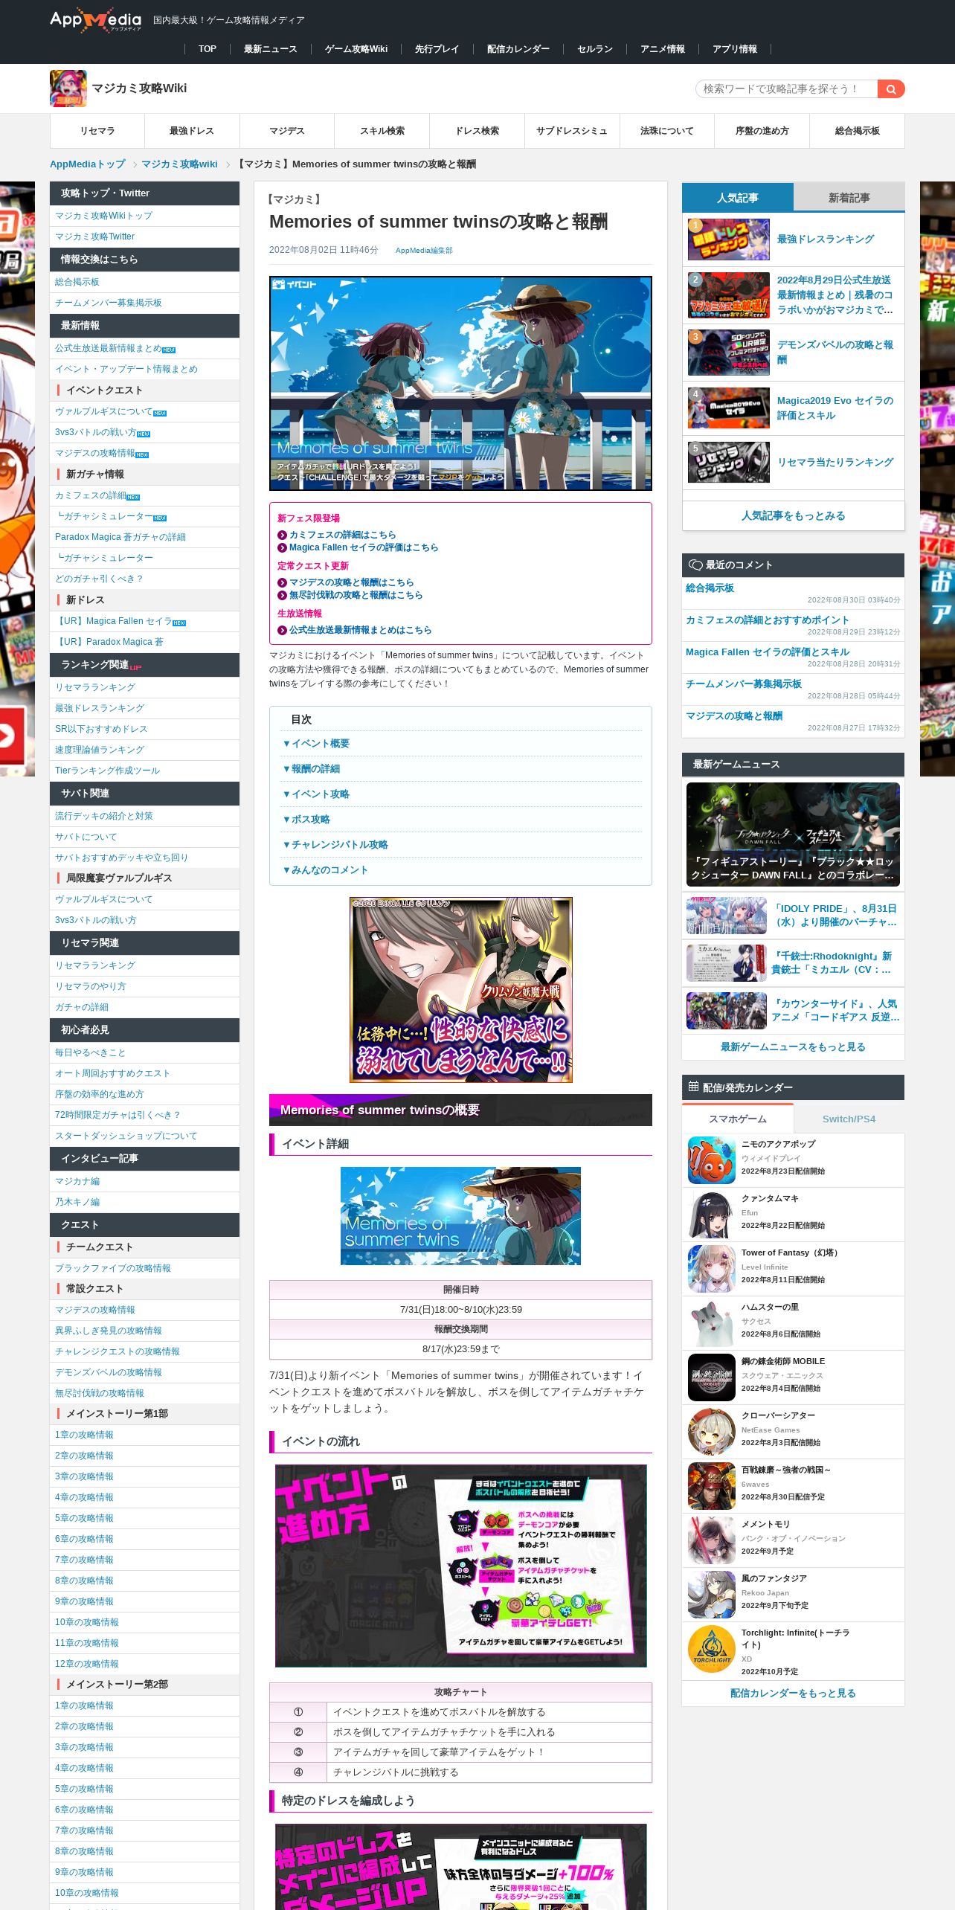Open the サブドレスシミュ wiki menu item

pyautogui.click(x=572, y=131)
